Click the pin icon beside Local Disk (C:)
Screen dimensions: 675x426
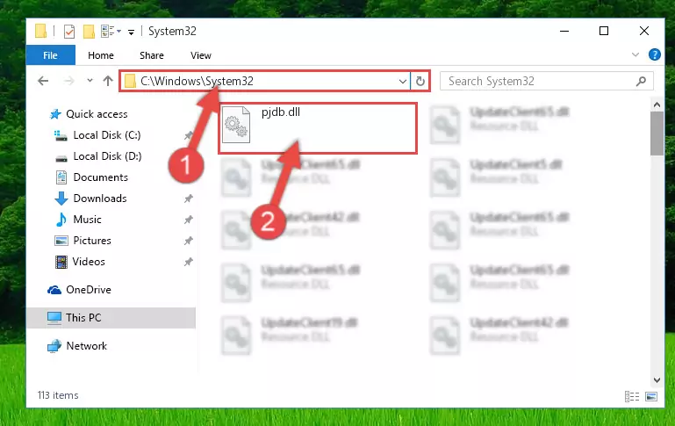click(188, 135)
